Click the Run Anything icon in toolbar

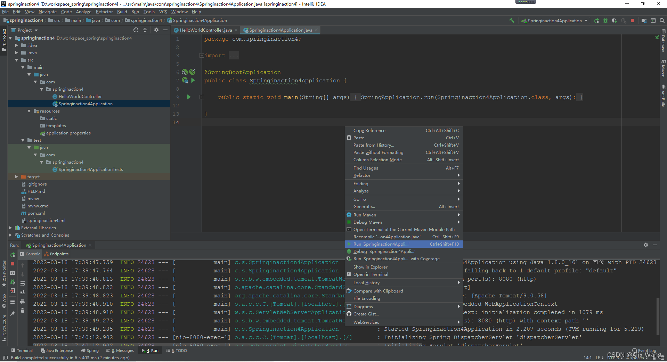653,20
